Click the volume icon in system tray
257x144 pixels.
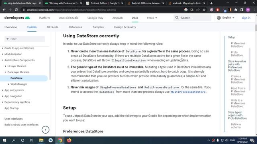pyautogui.click(x=226, y=140)
